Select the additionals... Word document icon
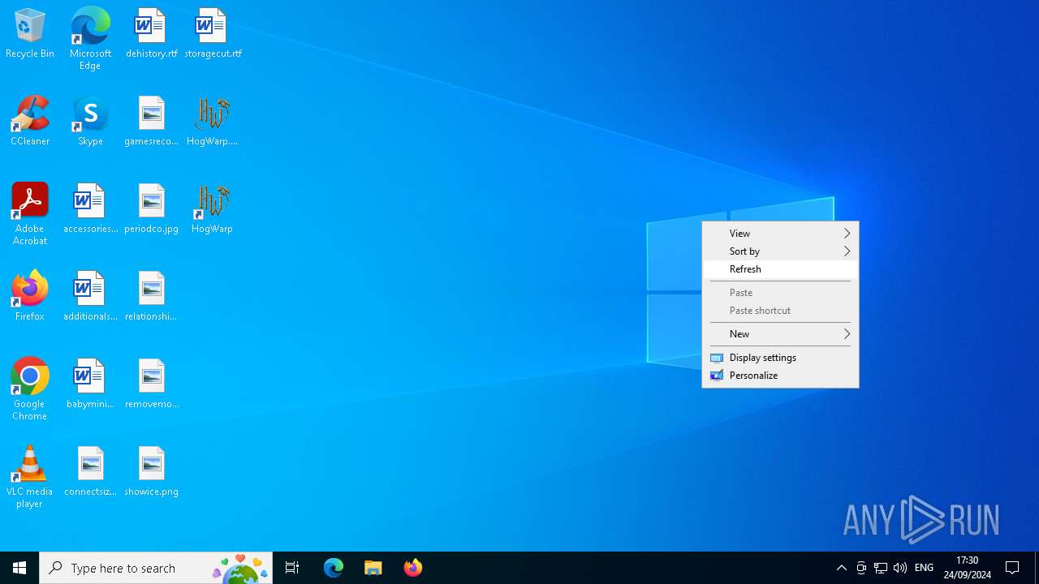Viewport: 1039px width, 584px height. (x=90, y=297)
